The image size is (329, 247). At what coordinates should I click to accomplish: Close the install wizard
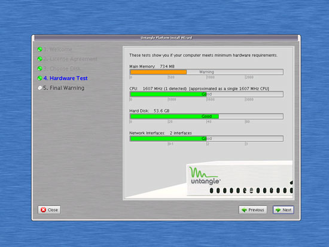point(49,210)
